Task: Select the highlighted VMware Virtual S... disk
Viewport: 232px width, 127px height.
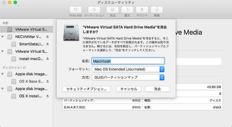Action: (x=26, y=29)
